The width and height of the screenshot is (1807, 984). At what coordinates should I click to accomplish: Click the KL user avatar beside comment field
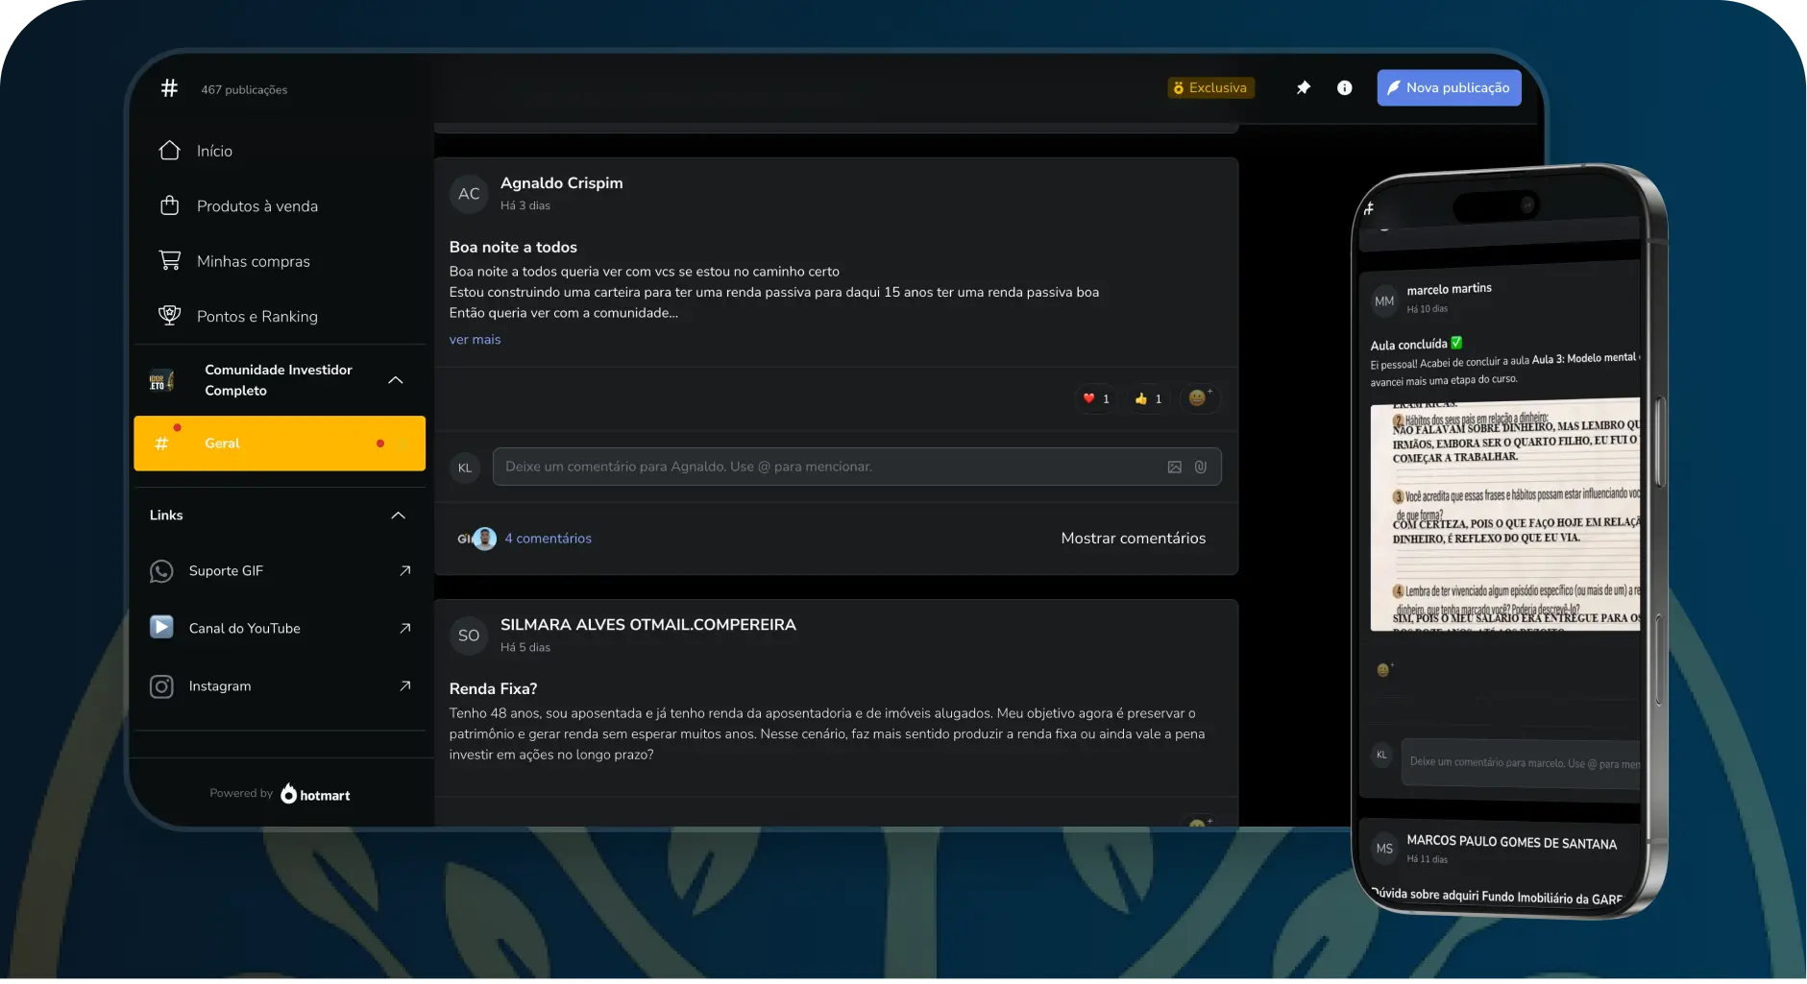click(x=465, y=468)
